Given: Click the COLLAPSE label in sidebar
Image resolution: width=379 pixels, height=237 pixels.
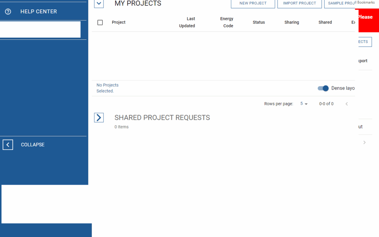Looking at the screenshot, I should click(x=33, y=145).
